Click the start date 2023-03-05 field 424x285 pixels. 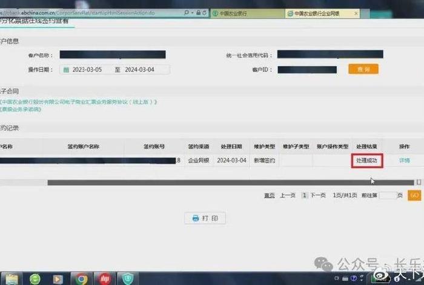(x=87, y=70)
